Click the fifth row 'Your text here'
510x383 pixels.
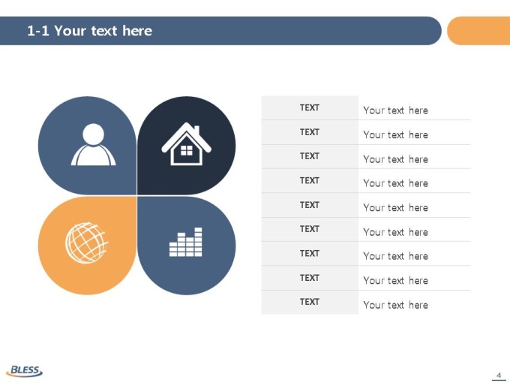[x=395, y=208]
